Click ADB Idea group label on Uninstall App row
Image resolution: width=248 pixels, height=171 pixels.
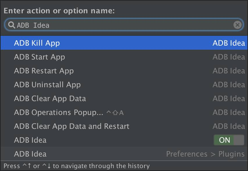pos(229,85)
